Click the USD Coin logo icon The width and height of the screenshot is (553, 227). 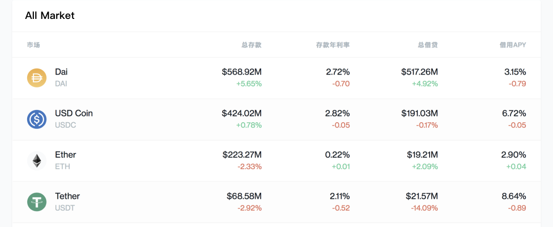point(37,119)
